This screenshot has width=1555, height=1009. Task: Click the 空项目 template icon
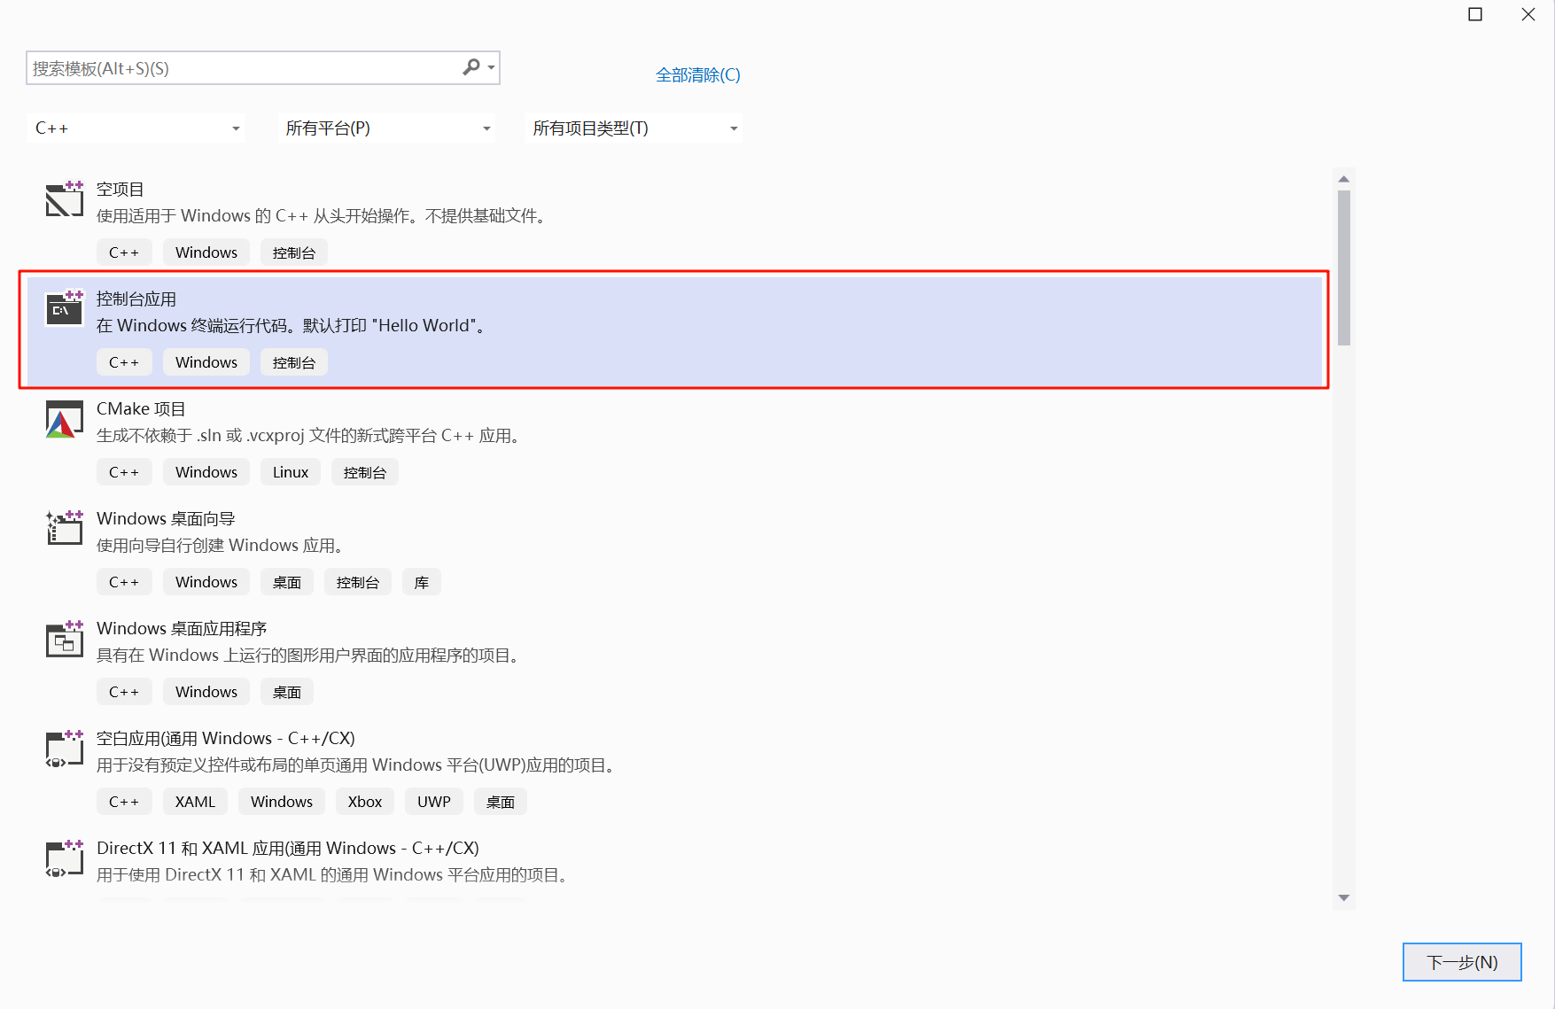(x=64, y=199)
